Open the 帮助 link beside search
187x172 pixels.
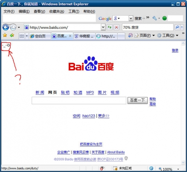153,99
